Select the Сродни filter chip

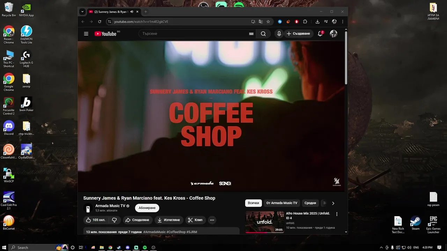[310, 203]
